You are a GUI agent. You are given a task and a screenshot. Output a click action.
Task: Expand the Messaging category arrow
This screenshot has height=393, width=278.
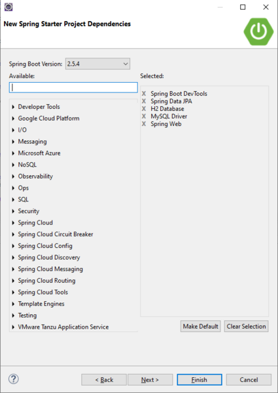tap(13, 142)
